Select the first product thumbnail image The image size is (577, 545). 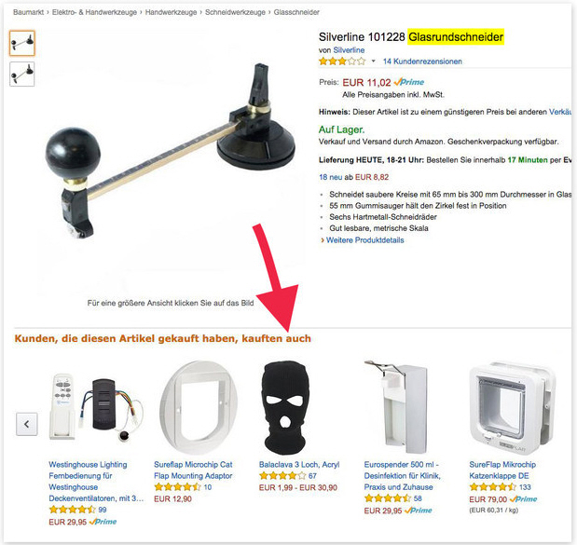[x=22, y=43]
